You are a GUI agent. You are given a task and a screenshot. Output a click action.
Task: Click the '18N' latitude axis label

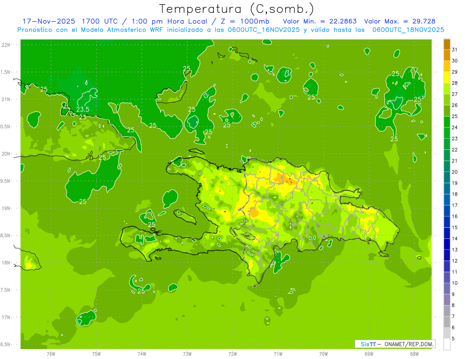pyautogui.click(x=6, y=263)
